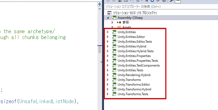This screenshot has height=110, width=218.
Task: Click the Unity.Entities.Editor.Tests project icon
Action: (114, 41)
